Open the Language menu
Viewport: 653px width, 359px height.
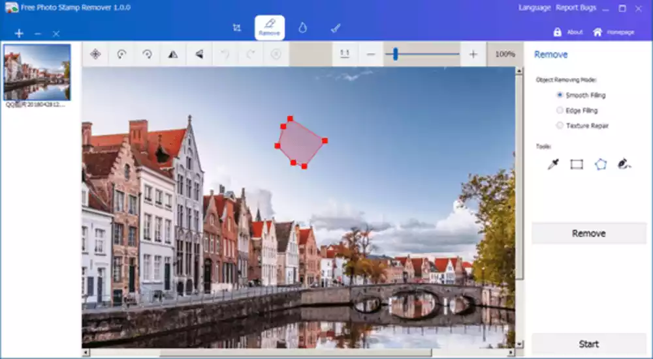pos(534,7)
